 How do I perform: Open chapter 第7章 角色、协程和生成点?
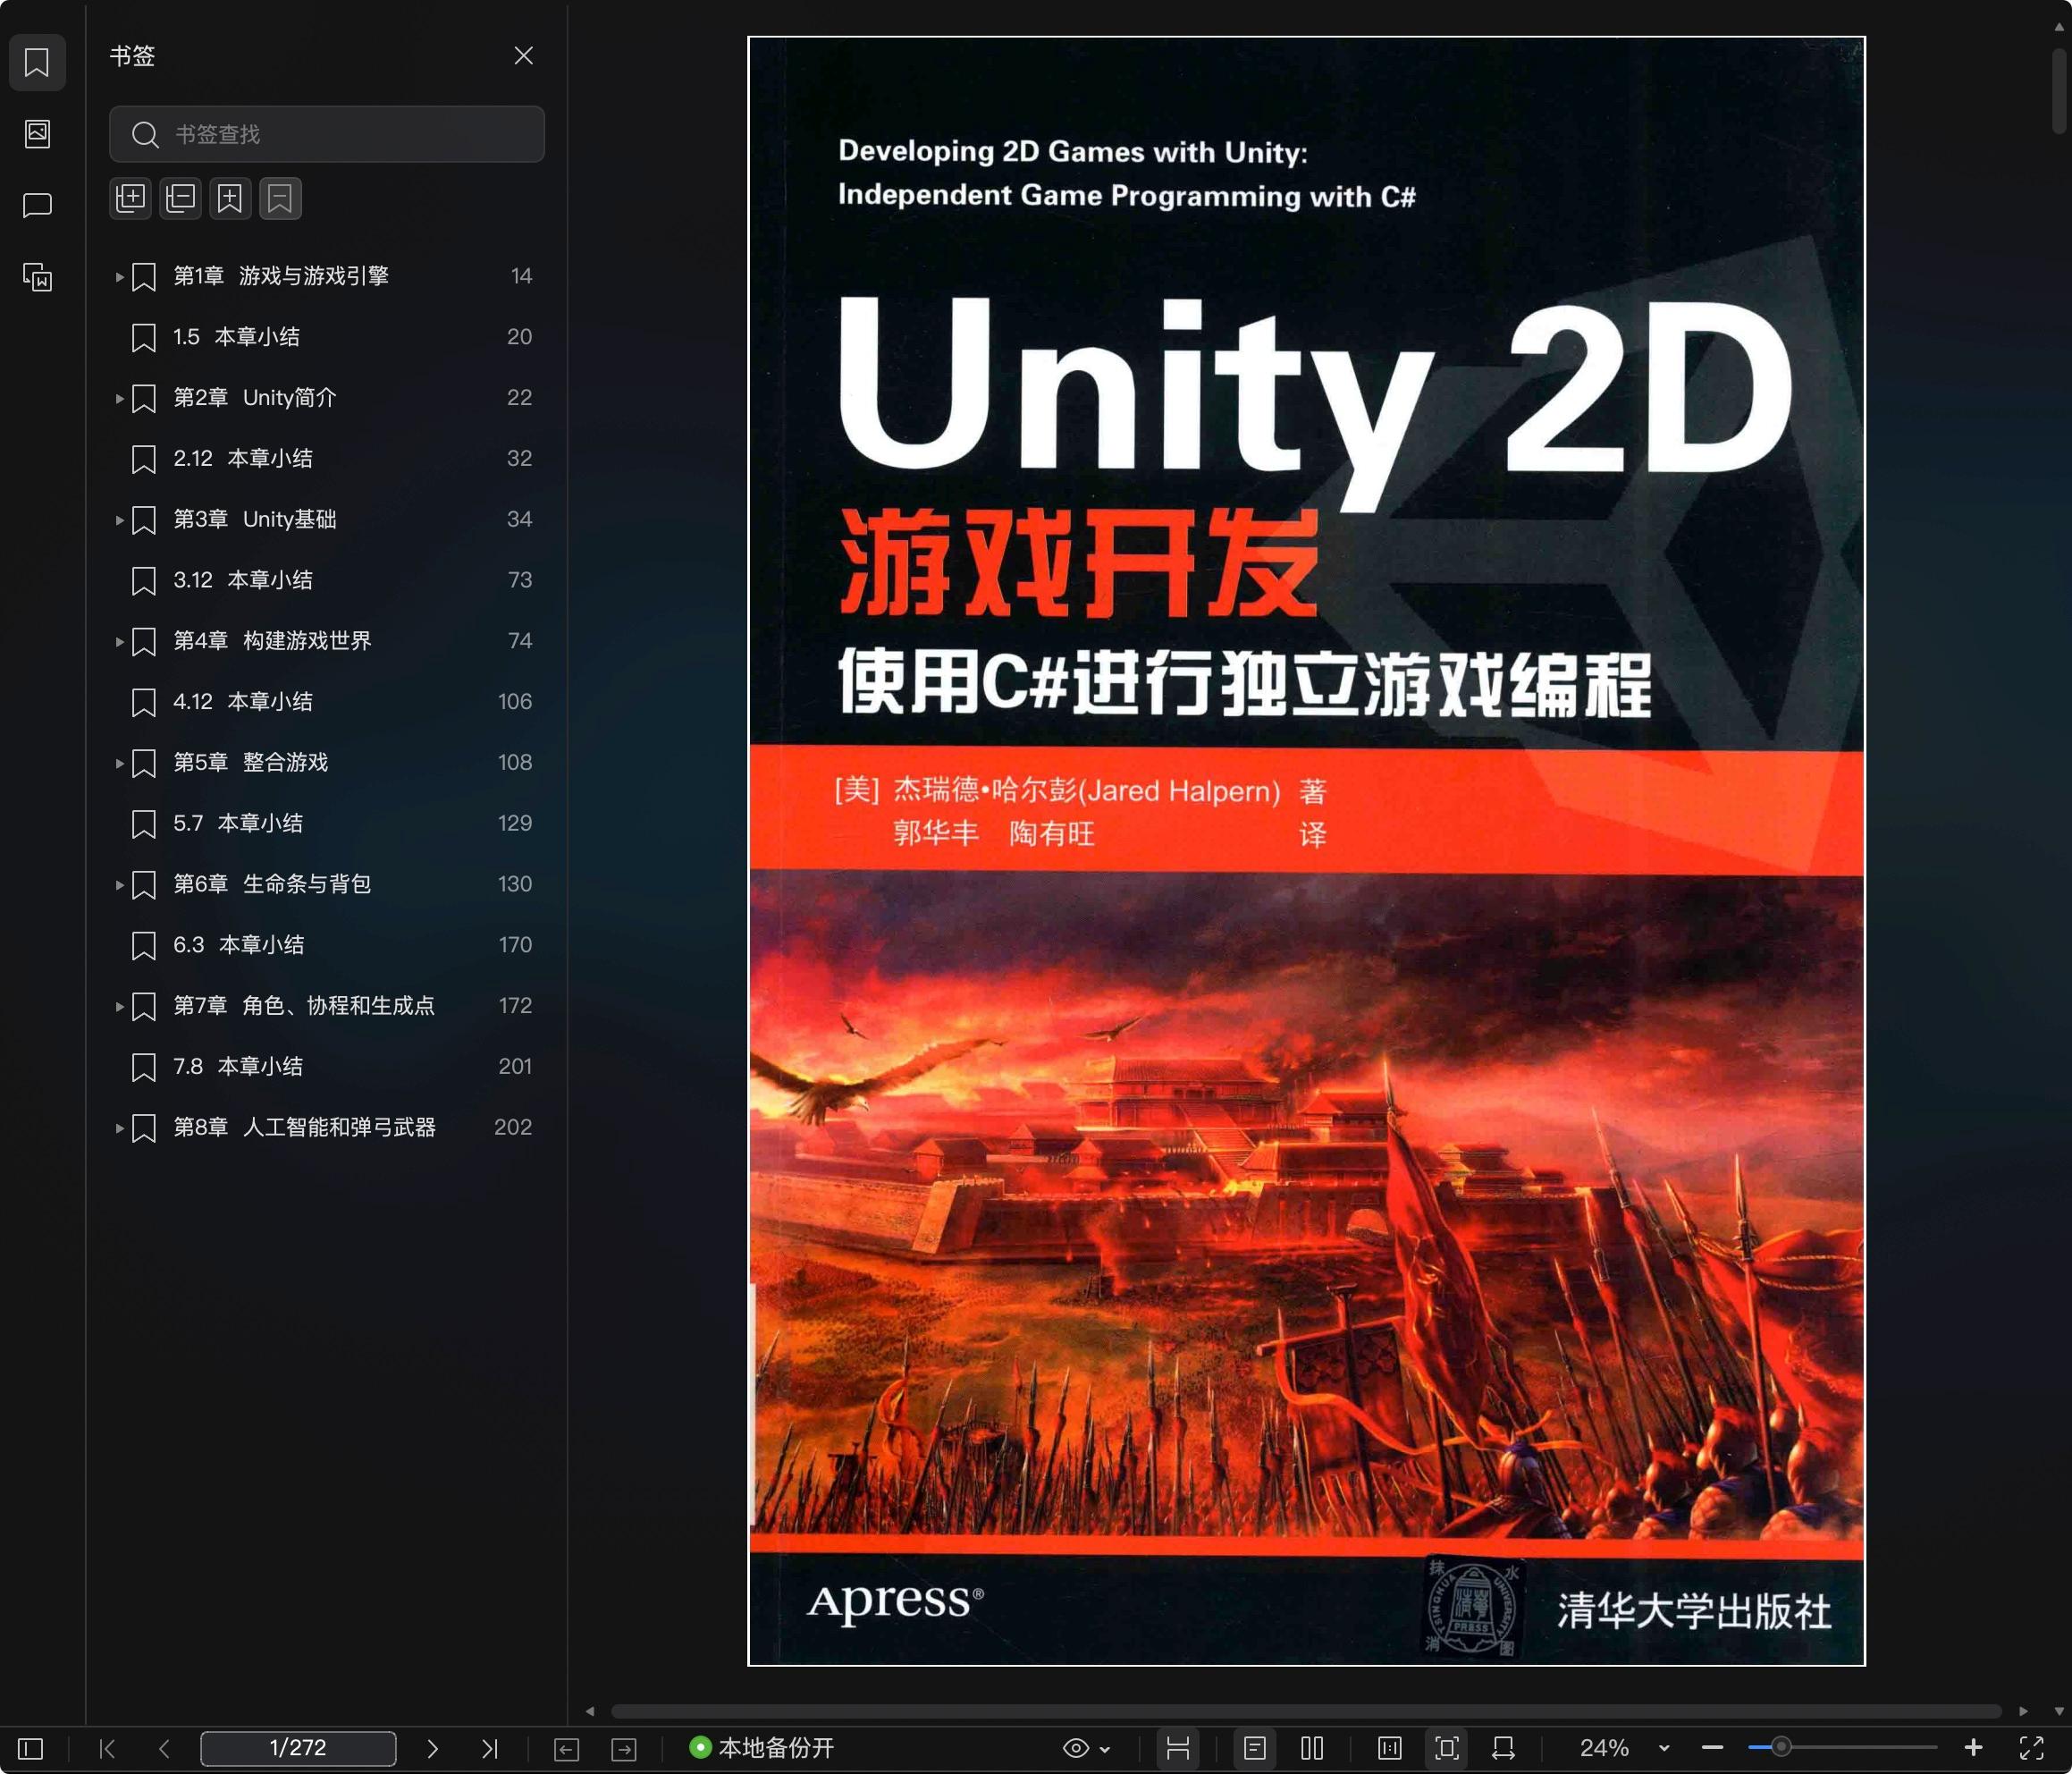pyautogui.click(x=327, y=1006)
